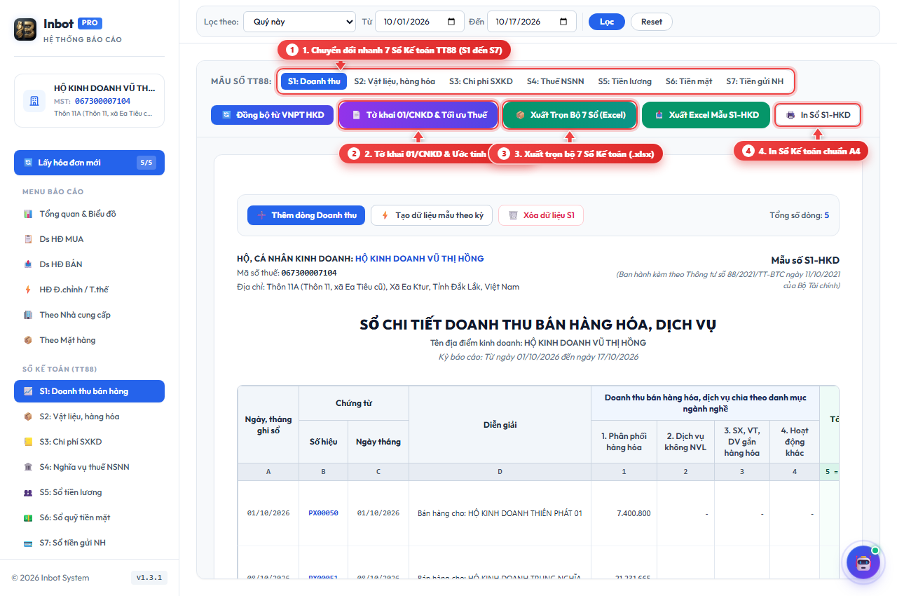The width and height of the screenshot is (897, 596).
Task: Click the icon beside Ds HĐ BÁN
Action: click(x=28, y=264)
